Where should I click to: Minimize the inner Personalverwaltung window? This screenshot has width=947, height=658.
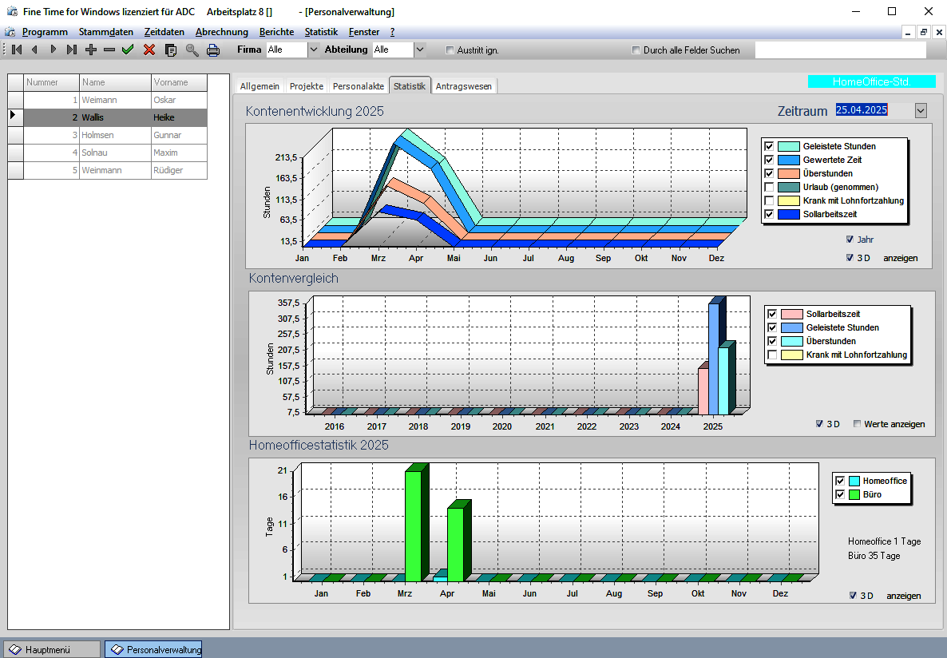(908, 33)
